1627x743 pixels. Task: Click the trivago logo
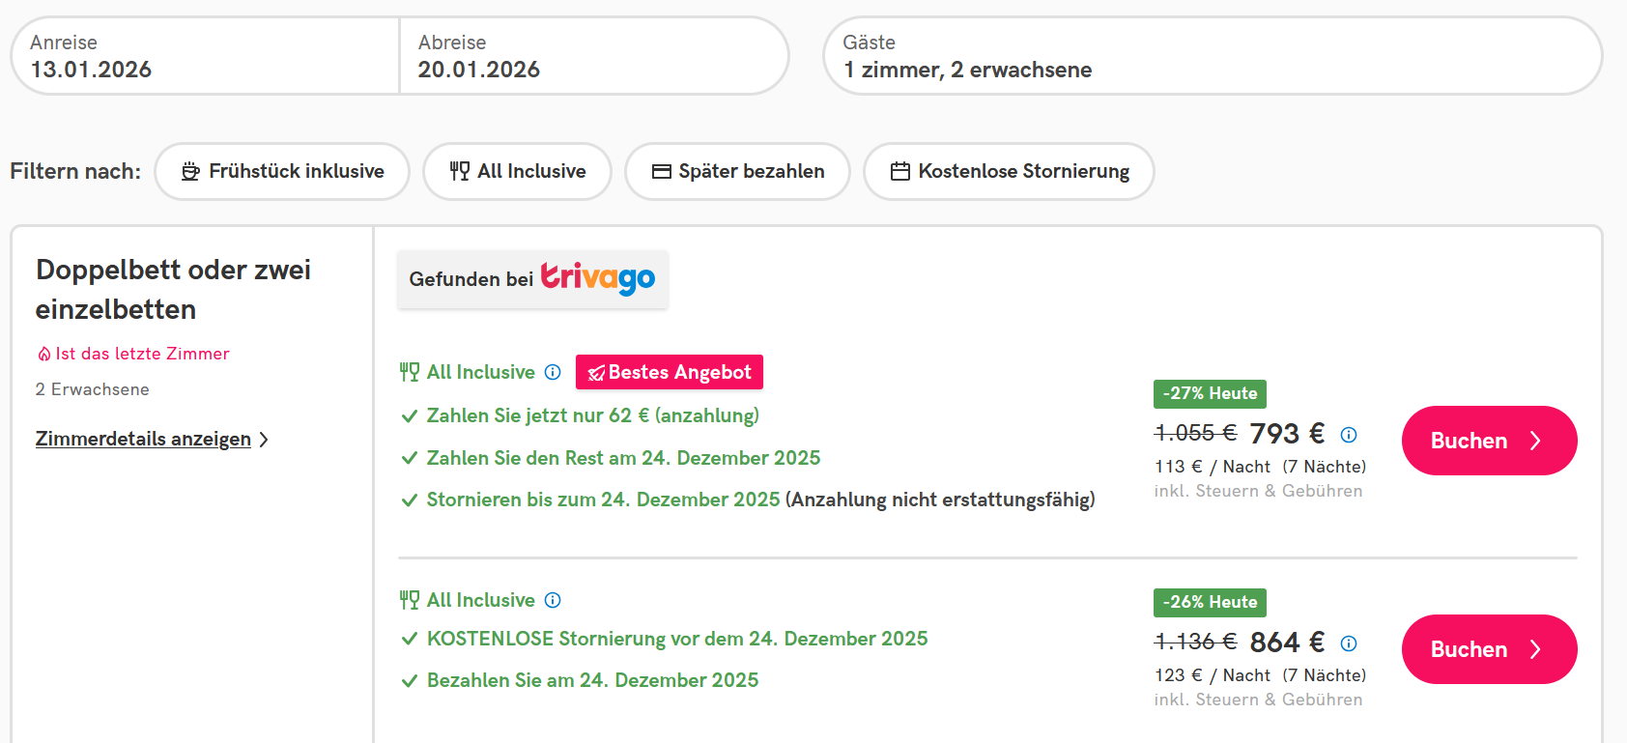[x=597, y=278]
